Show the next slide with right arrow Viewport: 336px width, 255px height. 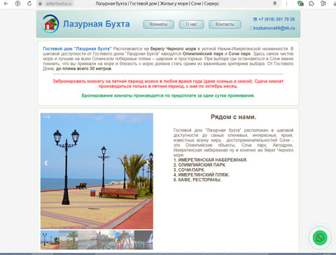148,163
